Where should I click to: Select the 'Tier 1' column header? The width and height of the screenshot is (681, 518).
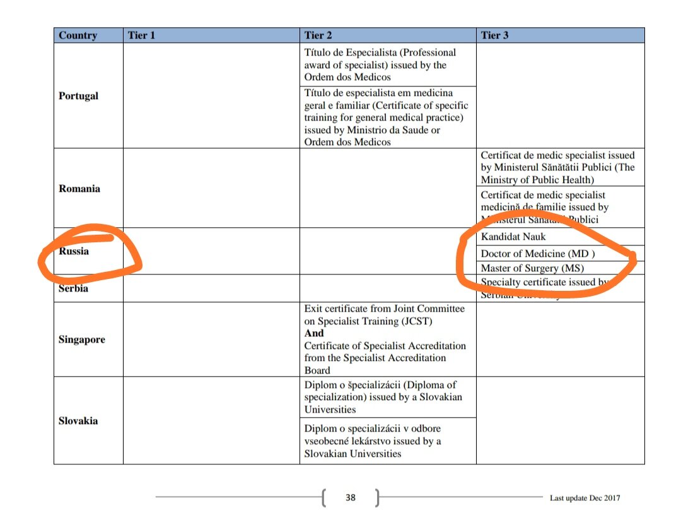point(211,35)
